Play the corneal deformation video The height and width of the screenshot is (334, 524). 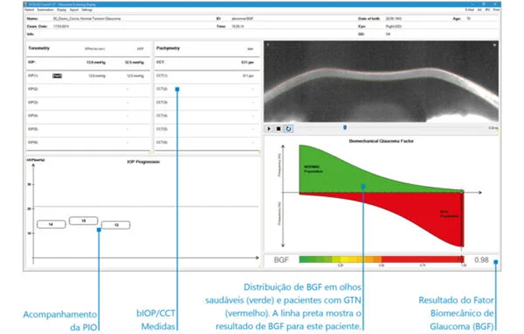(269, 129)
